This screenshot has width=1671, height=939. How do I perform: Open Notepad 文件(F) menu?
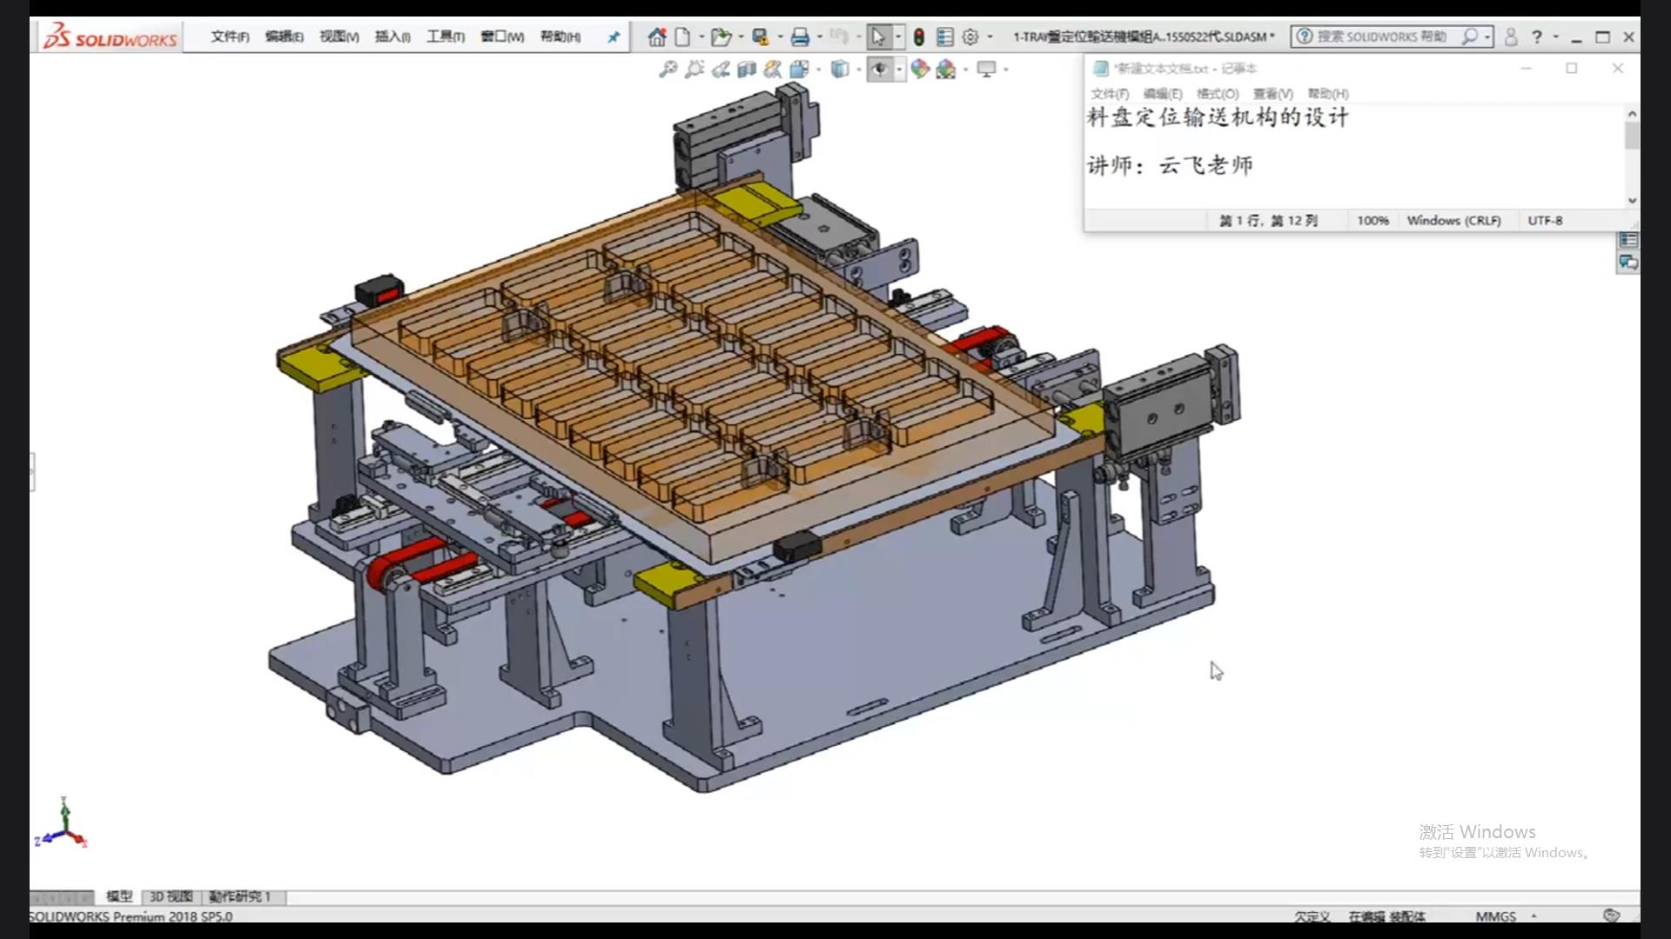point(1110,94)
